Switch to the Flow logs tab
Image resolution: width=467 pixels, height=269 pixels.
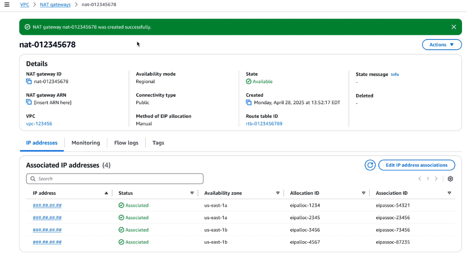click(126, 143)
